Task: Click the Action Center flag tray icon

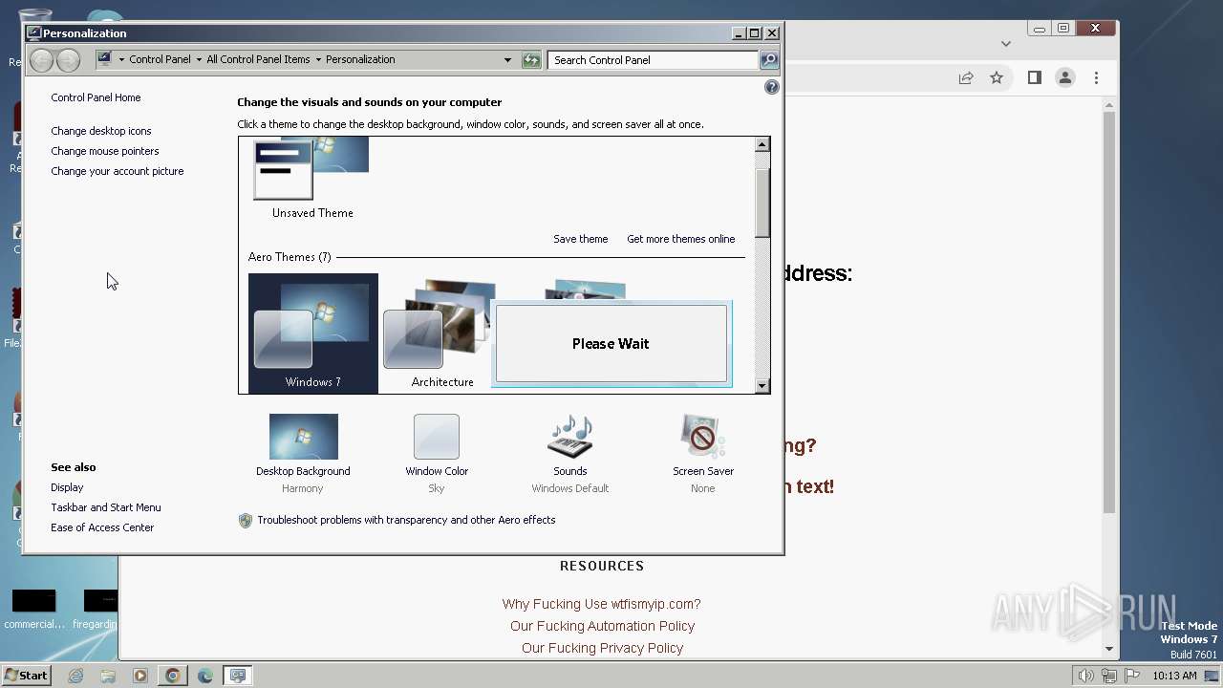Action: tap(1131, 676)
